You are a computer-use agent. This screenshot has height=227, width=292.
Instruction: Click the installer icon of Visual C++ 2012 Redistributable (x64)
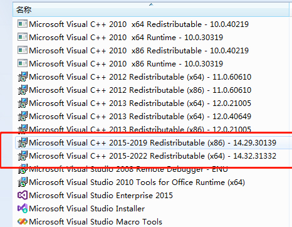click(23, 77)
